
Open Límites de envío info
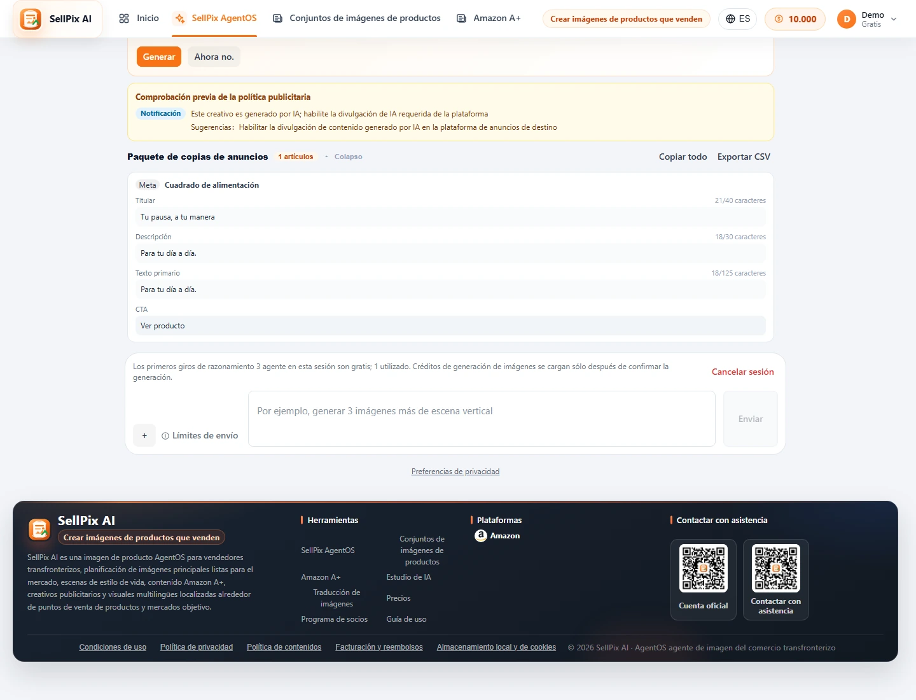[200, 435]
